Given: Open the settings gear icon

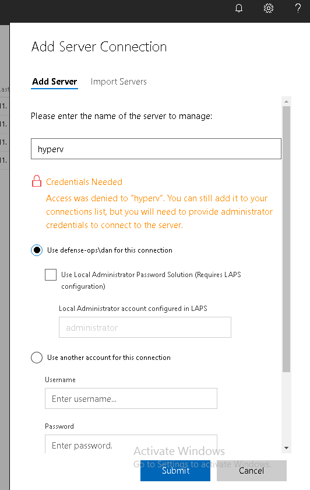Looking at the screenshot, I should pyautogui.click(x=269, y=8).
